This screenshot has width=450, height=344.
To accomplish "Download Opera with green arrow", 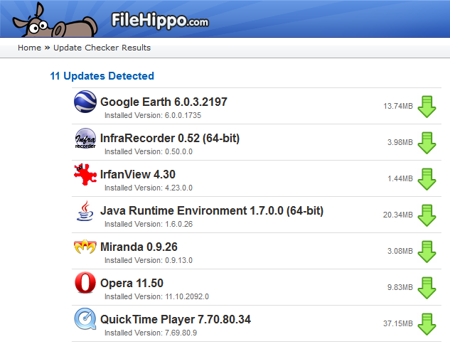I will click(x=427, y=288).
